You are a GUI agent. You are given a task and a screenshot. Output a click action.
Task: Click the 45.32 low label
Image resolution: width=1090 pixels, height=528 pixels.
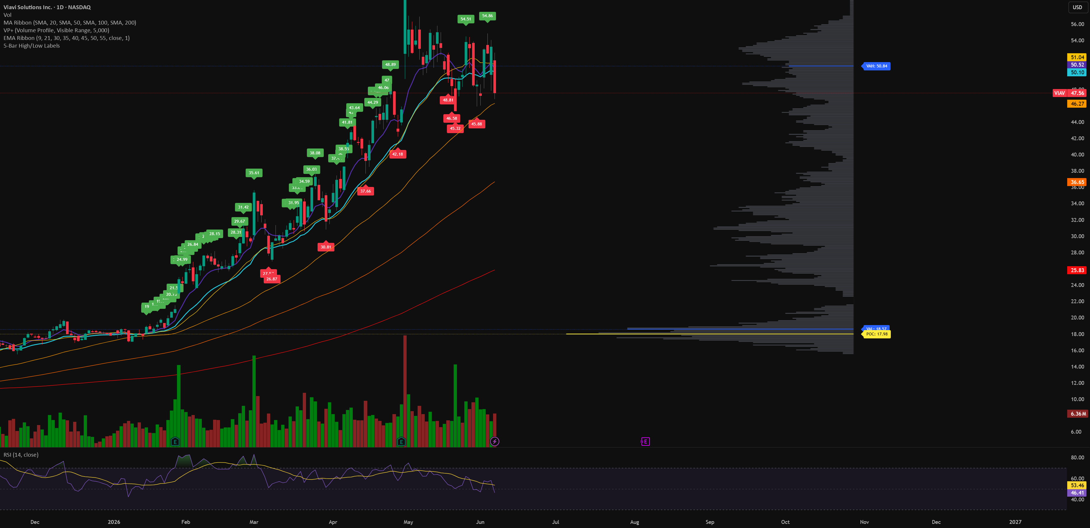tap(455, 129)
